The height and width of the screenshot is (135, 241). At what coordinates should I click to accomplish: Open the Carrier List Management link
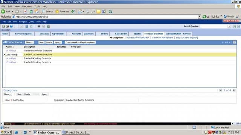point(162,37)
